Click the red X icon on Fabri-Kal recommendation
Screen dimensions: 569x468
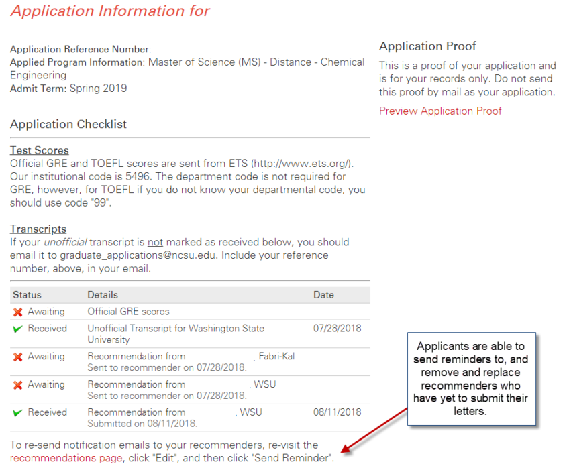18,357
